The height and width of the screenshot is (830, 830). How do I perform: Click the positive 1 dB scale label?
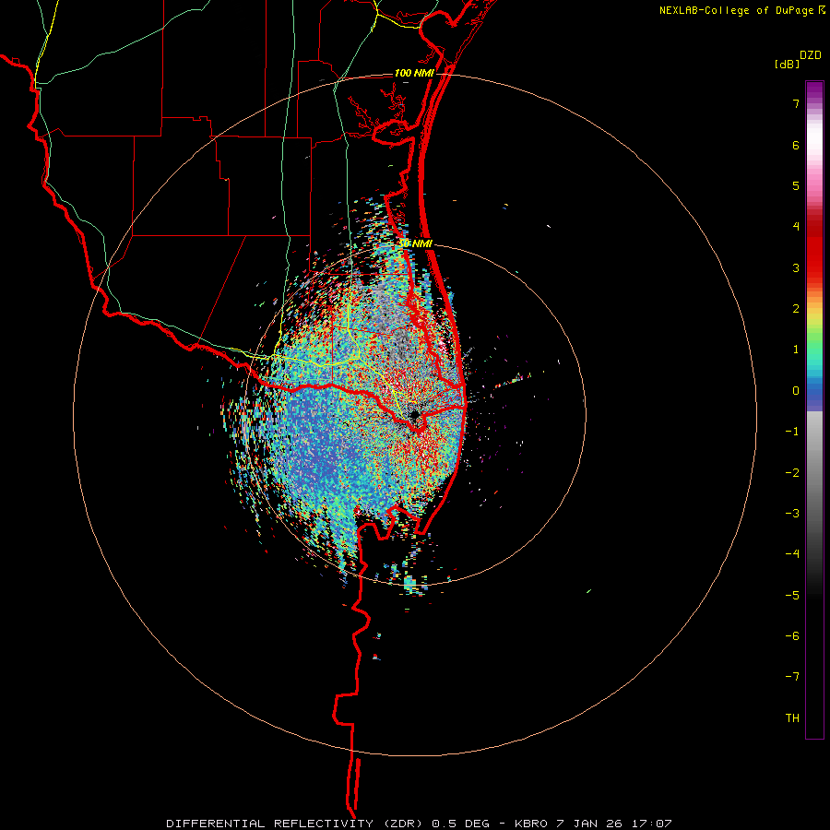tap(796, 350)
